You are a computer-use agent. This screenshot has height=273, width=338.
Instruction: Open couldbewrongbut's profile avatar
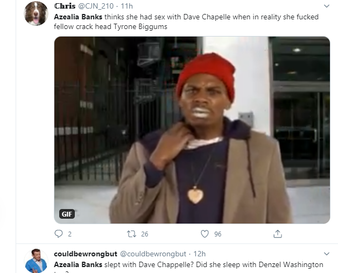[x=36, y=261]
